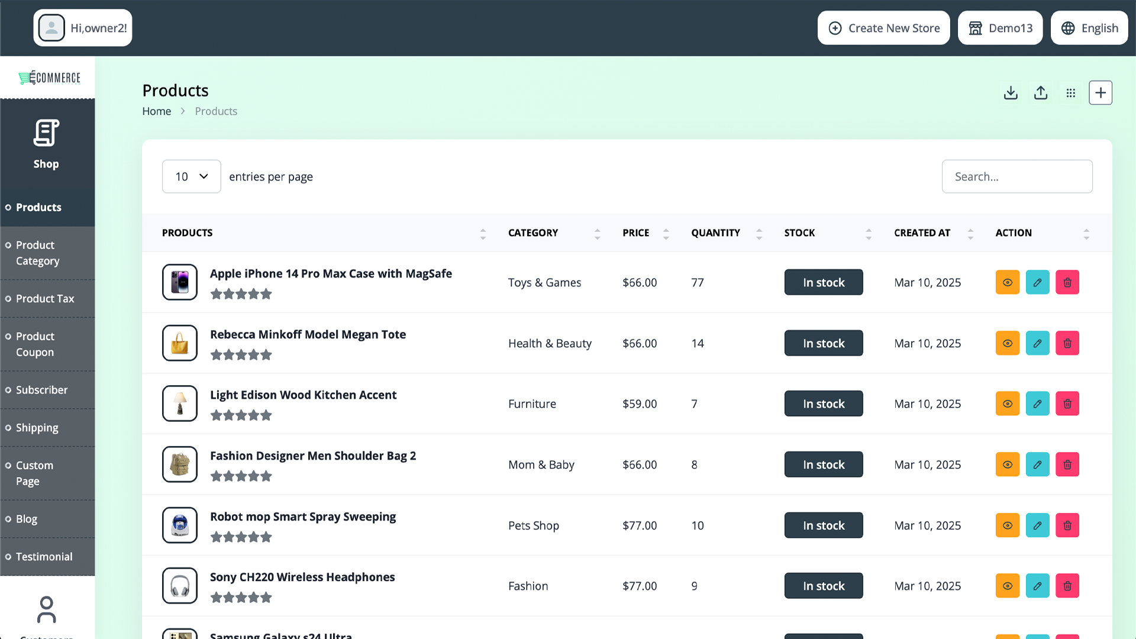
Task: Open the English language selector
Action: point(1089,28)
